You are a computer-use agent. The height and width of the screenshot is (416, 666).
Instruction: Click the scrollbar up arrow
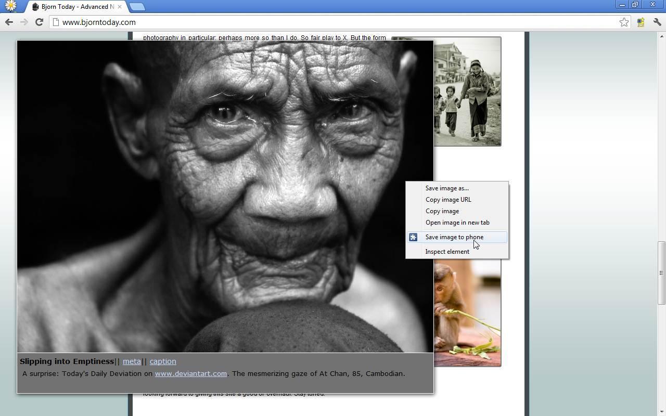click(662, 36)
